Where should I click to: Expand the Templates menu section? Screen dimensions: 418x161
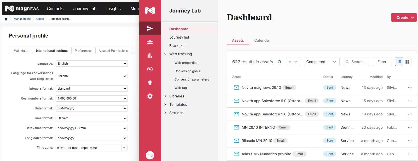(165, 104)
